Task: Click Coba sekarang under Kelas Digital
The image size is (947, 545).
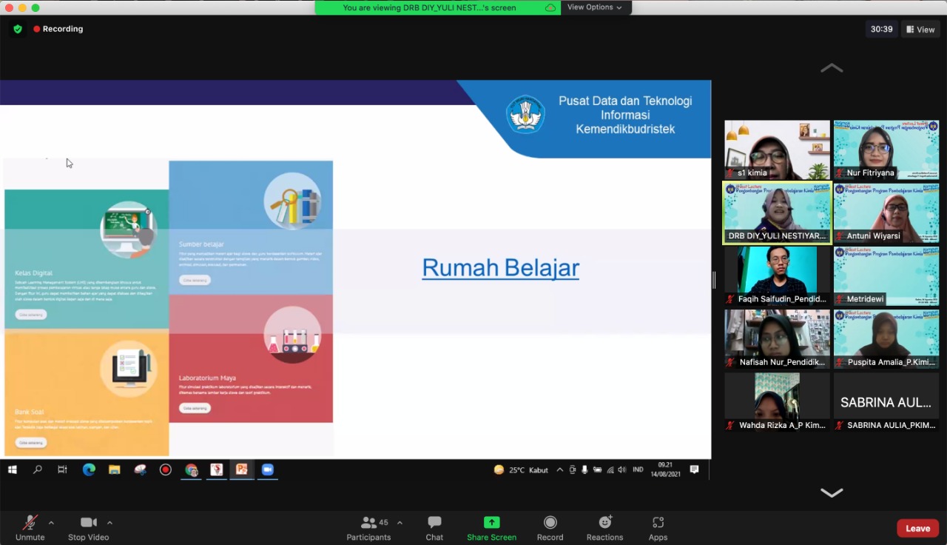Action: [30, 315]
